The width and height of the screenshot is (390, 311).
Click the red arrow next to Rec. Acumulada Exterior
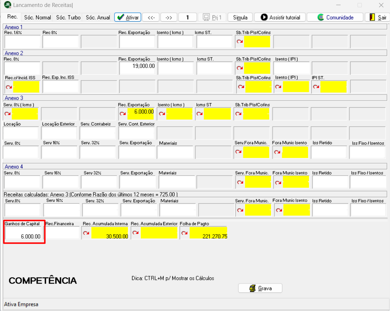coord(136,233)
